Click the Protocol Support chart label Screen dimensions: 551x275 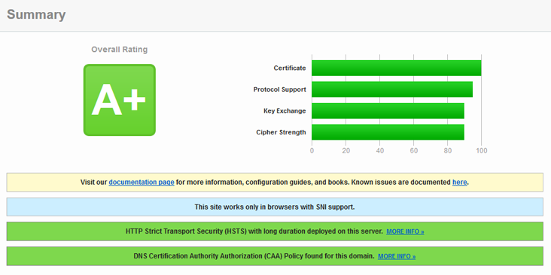280,89
